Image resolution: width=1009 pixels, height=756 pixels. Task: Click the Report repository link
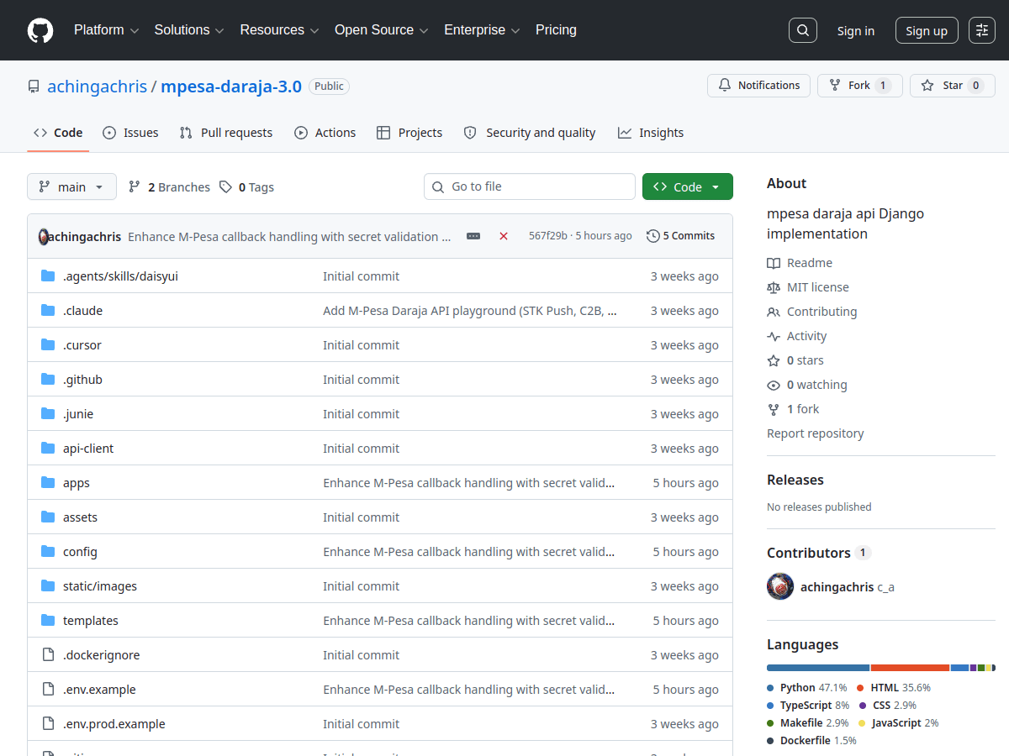pyautogui.click(x=816, y=433)
